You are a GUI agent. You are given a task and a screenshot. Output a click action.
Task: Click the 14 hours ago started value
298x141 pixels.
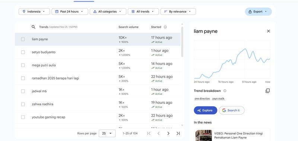click(x=162, y=64)
